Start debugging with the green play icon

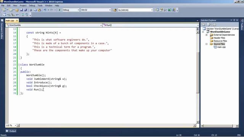[x=59, y=10]
